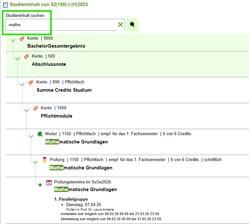Screen dimensions: 249x224
Task: Collapse the Pflichtmodule account node
Action: (26, 111)
